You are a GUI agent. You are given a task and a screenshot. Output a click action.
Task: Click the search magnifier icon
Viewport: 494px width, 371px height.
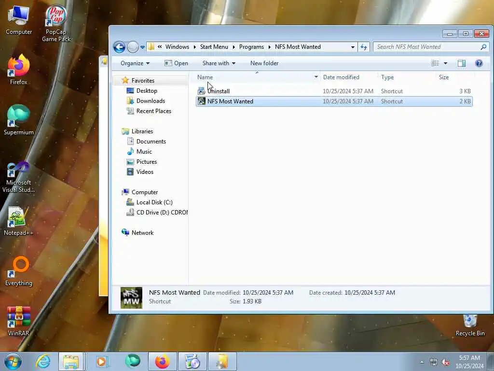point(483,47)
